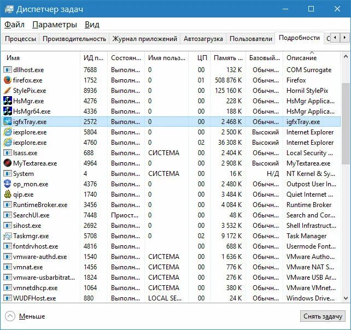The height and width of the screenshot is (330, 351).
Task: Click the lsass.exe process icon
Action: pos(8,153)
